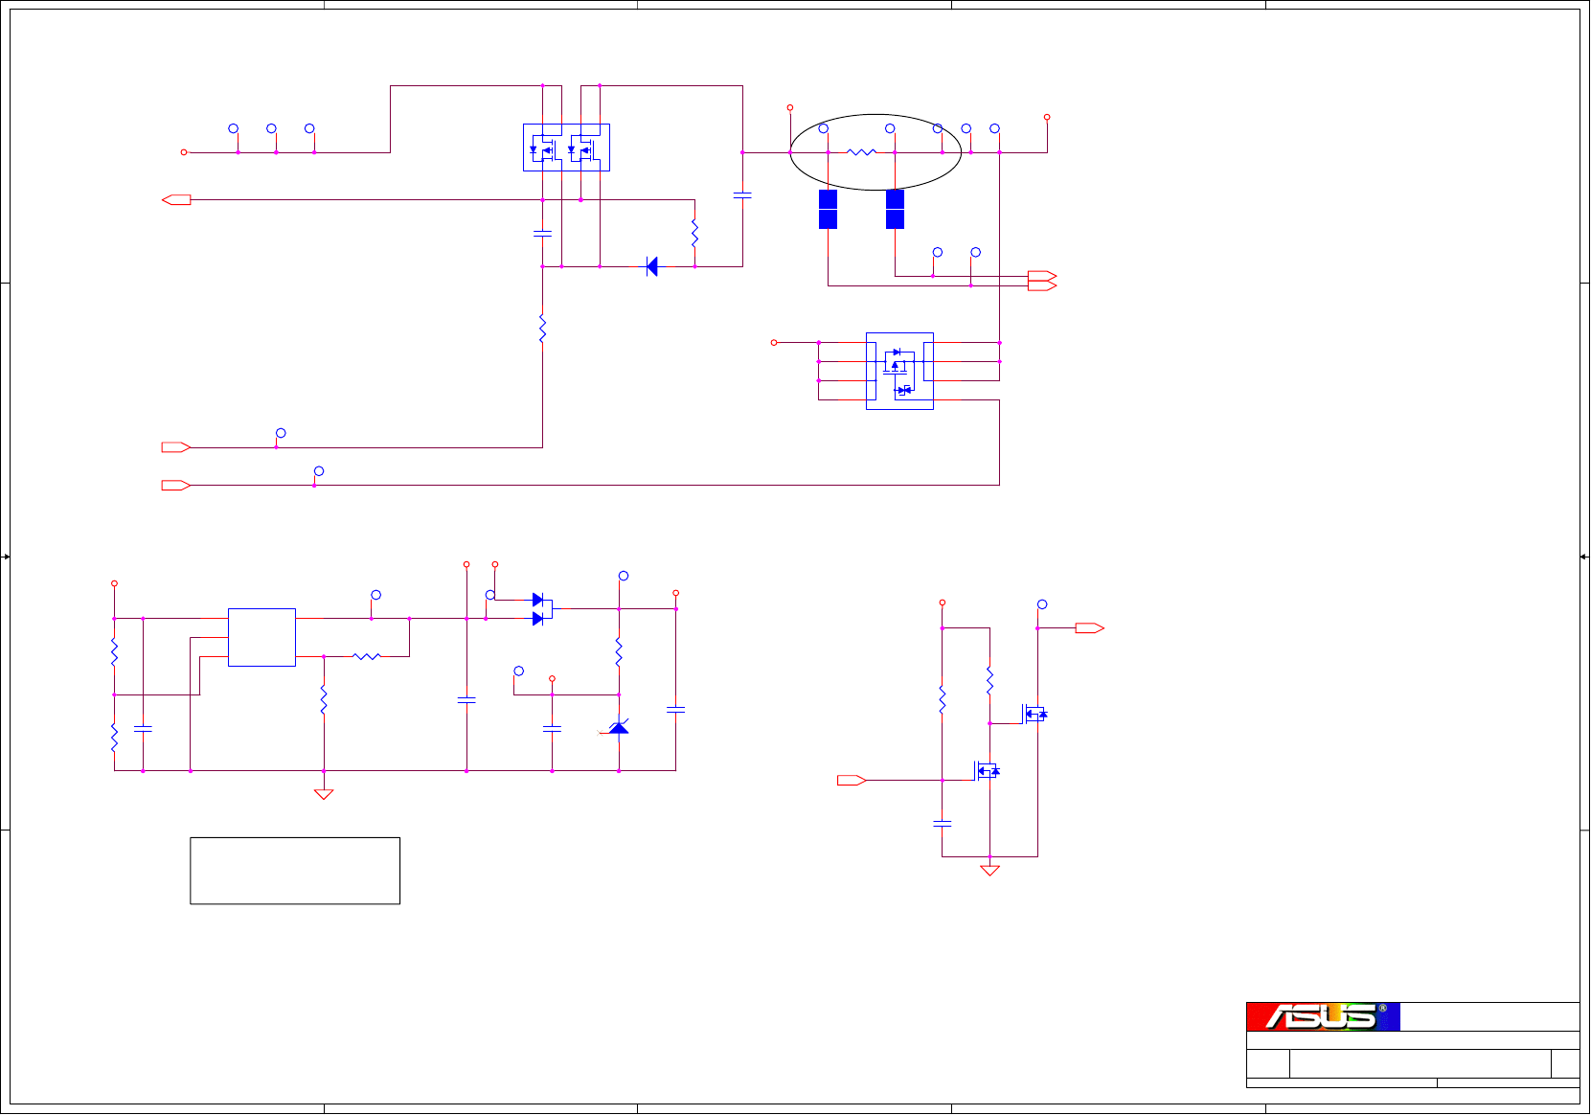Select the Zener diode symbol
Image resolution: width=1591 pixels, height=1115 pixels.
coord(619,729)
